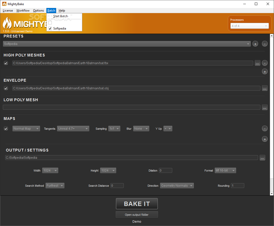274x226 pixels.
Task: Open the Format tiff 16-bit dropdown
Action: (x=225, y=171)
